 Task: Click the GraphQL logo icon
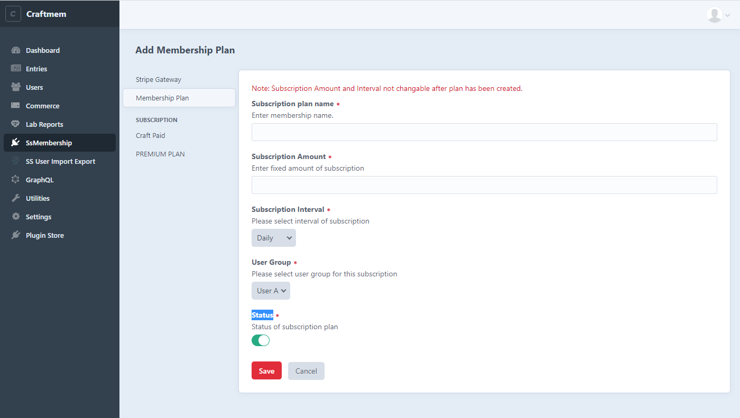[16, 180]
